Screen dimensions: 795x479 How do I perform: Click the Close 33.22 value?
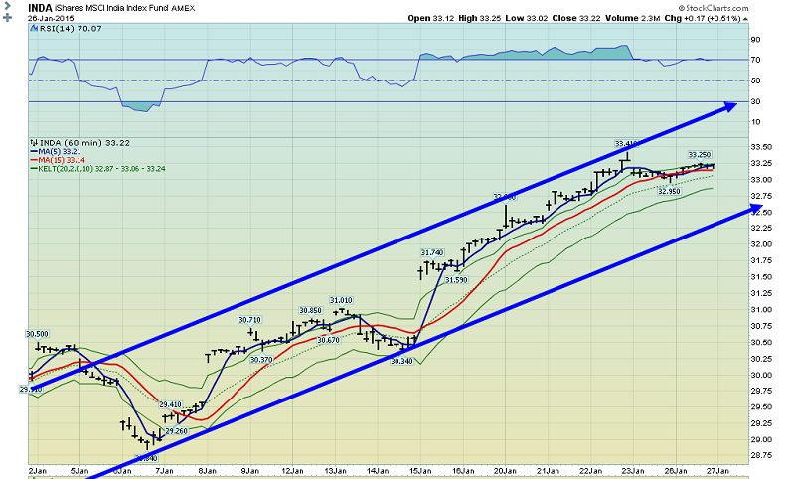coord(576,18)
